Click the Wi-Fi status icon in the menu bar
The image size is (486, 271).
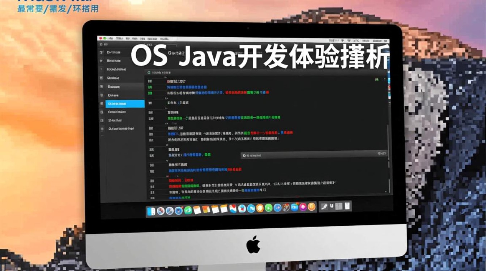point(348,38)
